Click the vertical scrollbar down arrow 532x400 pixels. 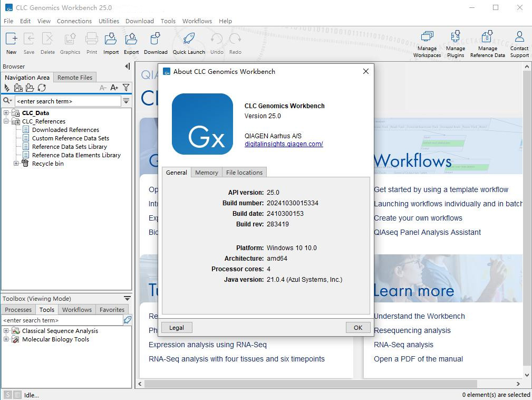[x=527, y=375]
